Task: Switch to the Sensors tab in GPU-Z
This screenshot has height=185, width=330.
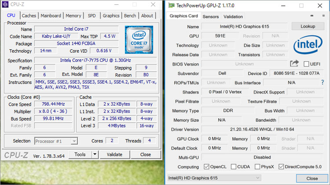Action: coord(211,17)
